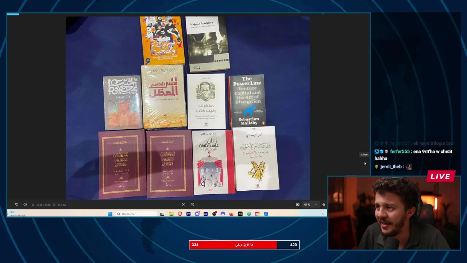467x263 pixels.
Task: Click the jemli_iheb username in the chat
Action: click(391, 167)
